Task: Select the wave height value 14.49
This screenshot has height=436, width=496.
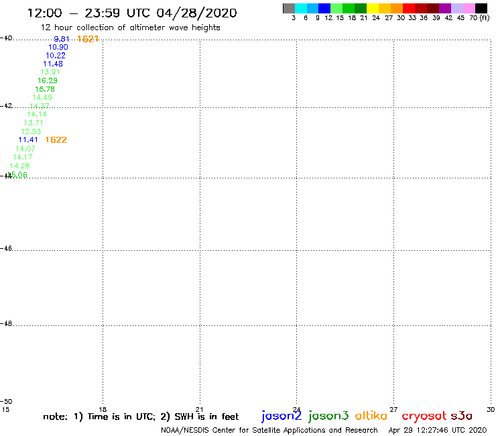Action: click(x=42, y=97)
